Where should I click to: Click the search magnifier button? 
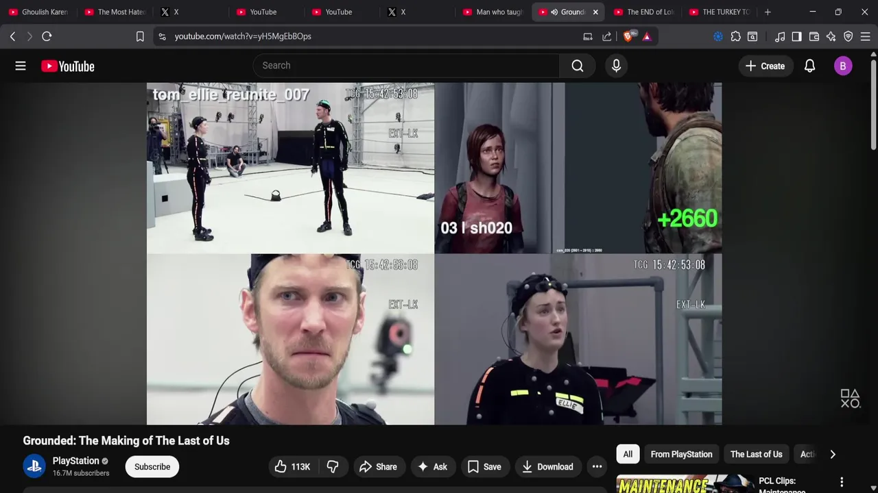point(578,66)
